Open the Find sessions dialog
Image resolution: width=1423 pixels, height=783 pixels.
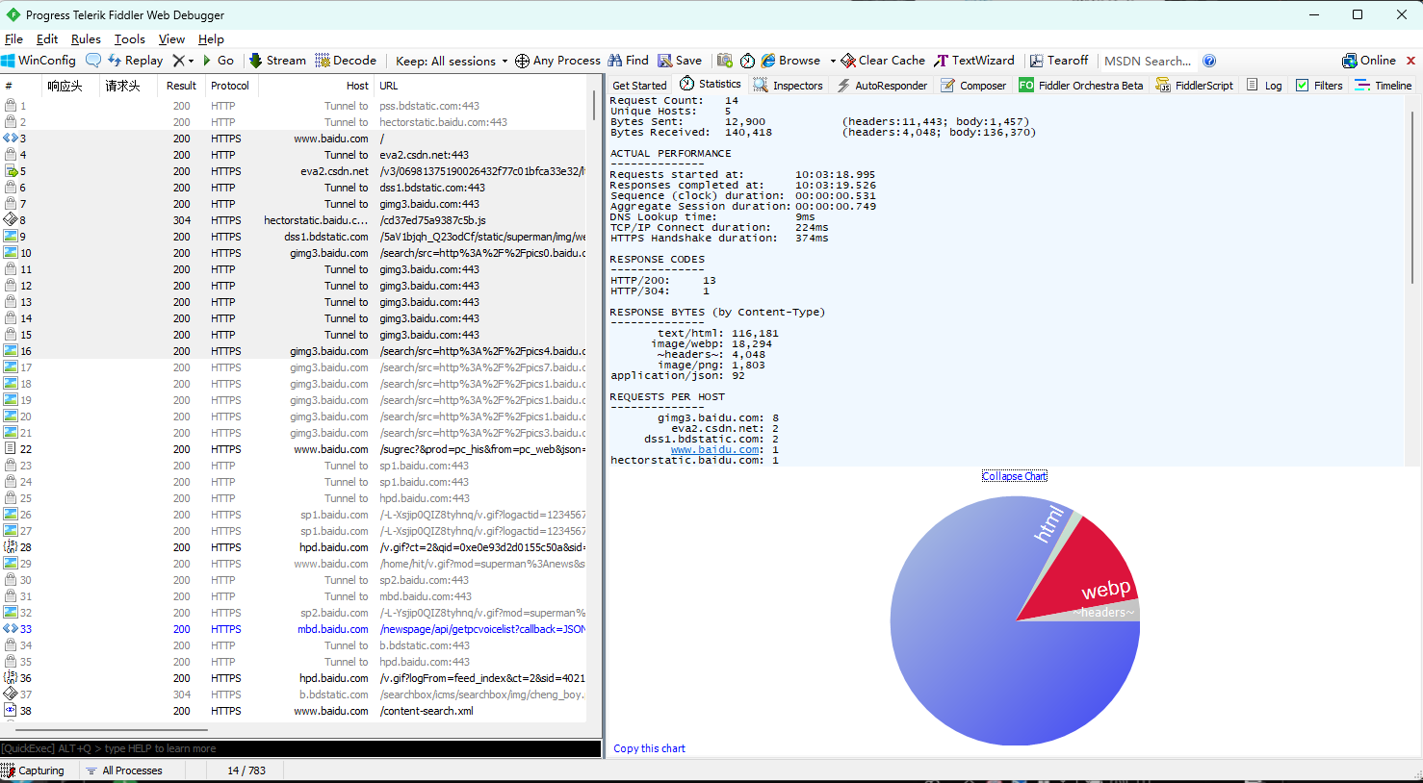click(628, 61)
